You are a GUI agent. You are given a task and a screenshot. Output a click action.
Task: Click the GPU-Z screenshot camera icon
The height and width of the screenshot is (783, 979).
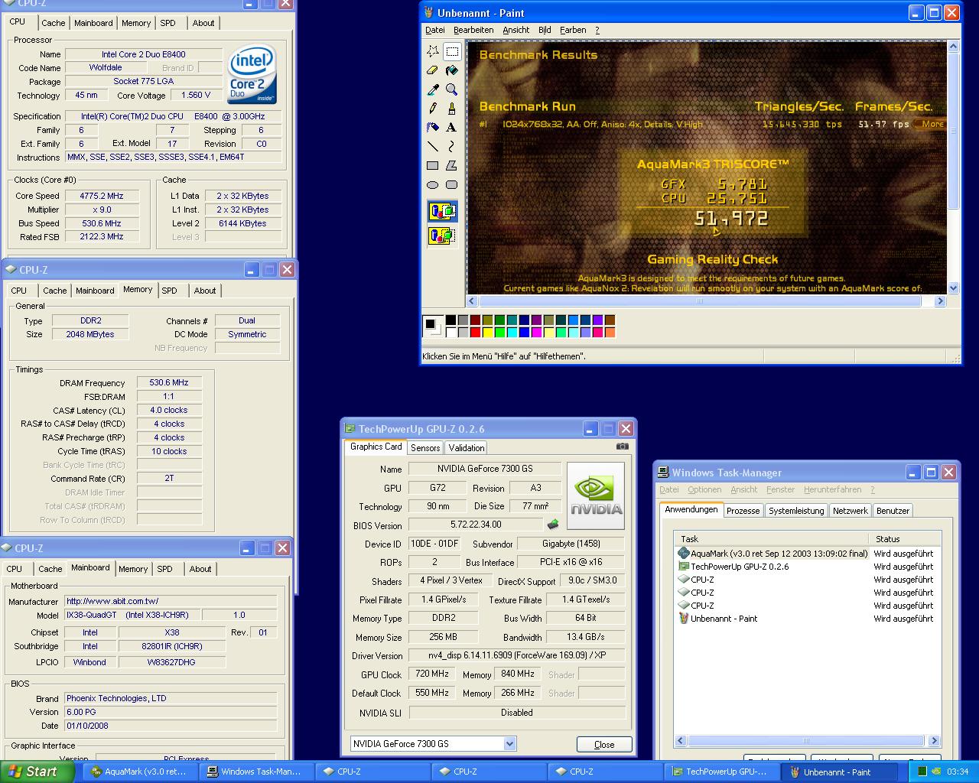point(623,447)
